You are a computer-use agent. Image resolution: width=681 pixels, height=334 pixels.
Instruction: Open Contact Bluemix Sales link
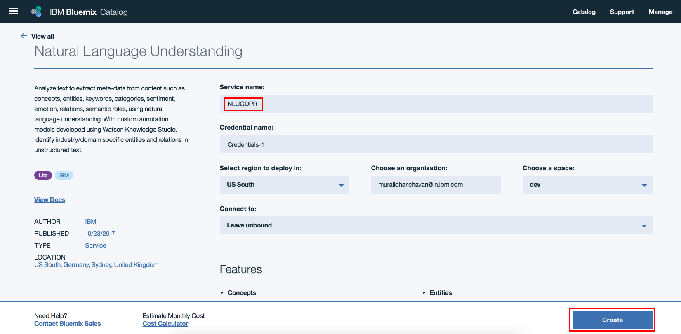(x=67, y=324)
